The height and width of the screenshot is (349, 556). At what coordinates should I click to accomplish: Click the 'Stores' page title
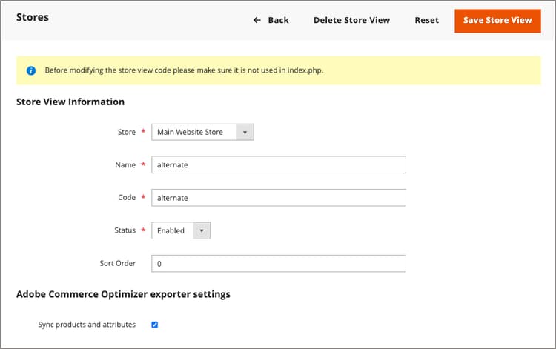(x=33, y=17)
